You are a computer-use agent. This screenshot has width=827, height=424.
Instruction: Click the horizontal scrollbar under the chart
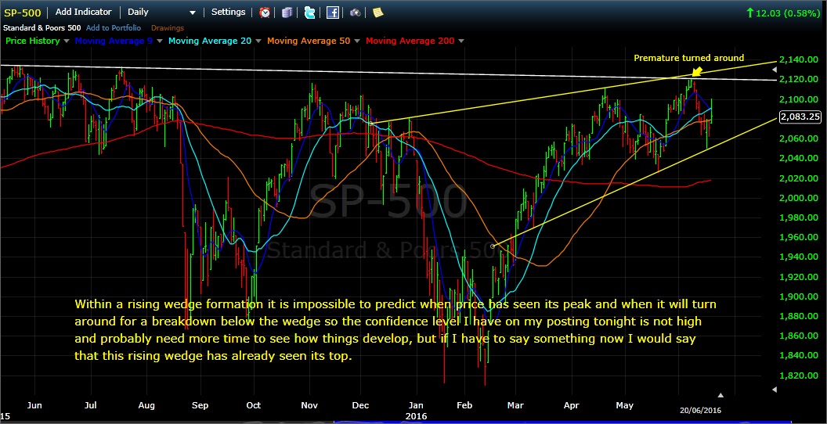[563, 422]
